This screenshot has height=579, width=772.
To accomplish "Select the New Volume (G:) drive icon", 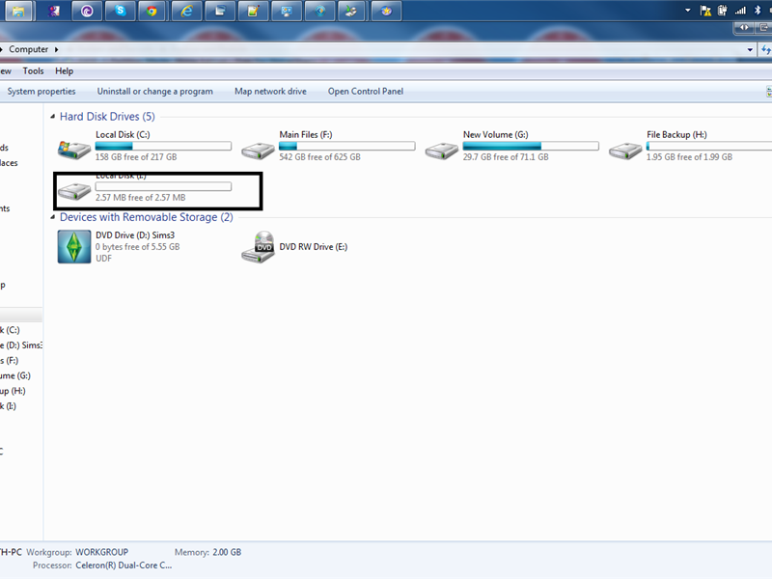I will point(442,147).
